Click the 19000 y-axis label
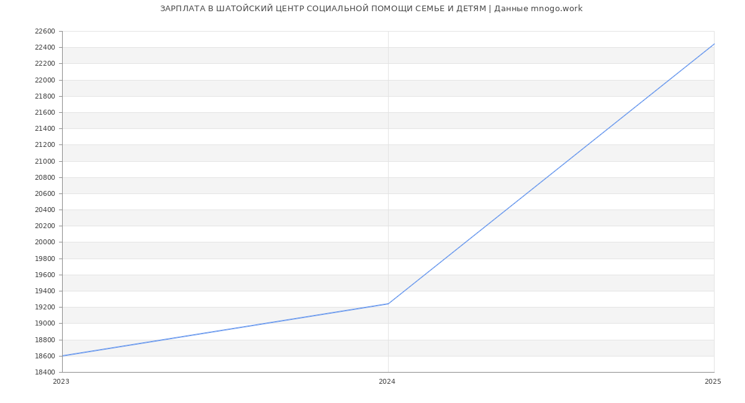The image size is (745, 403). tap(45, 324)
